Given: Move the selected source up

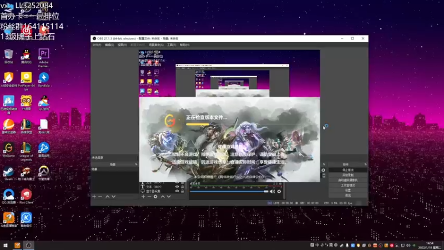Looking at the screenshot, I should pyautogui.click(x=163, y=197).
